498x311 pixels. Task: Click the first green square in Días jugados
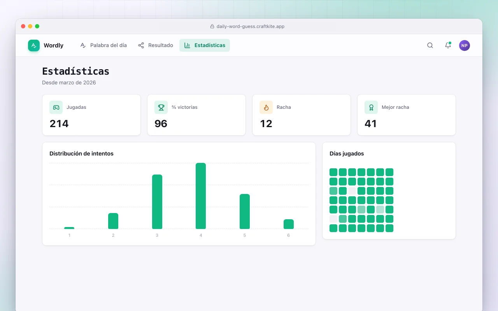(x=333, y=172)
